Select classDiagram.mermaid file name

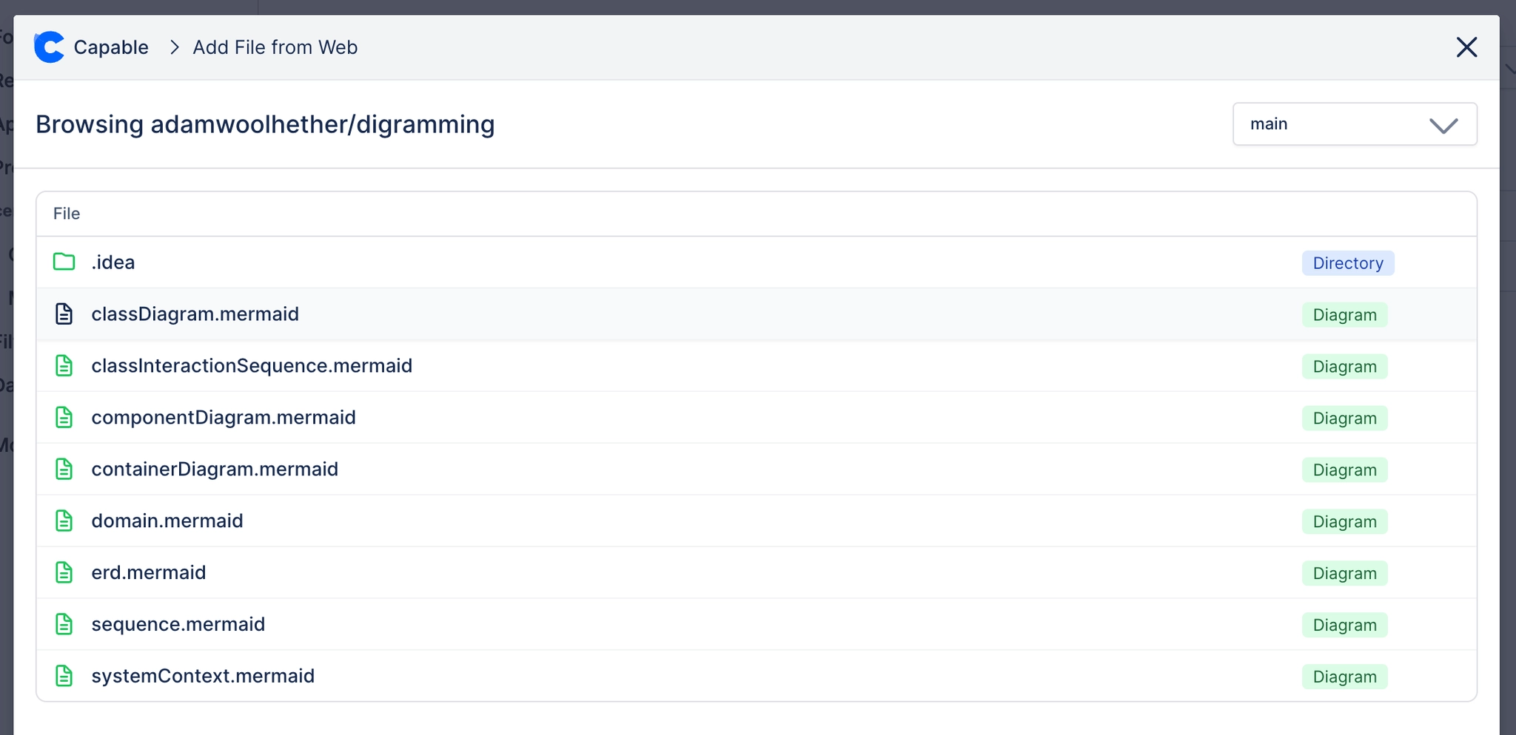click(195, 314)
